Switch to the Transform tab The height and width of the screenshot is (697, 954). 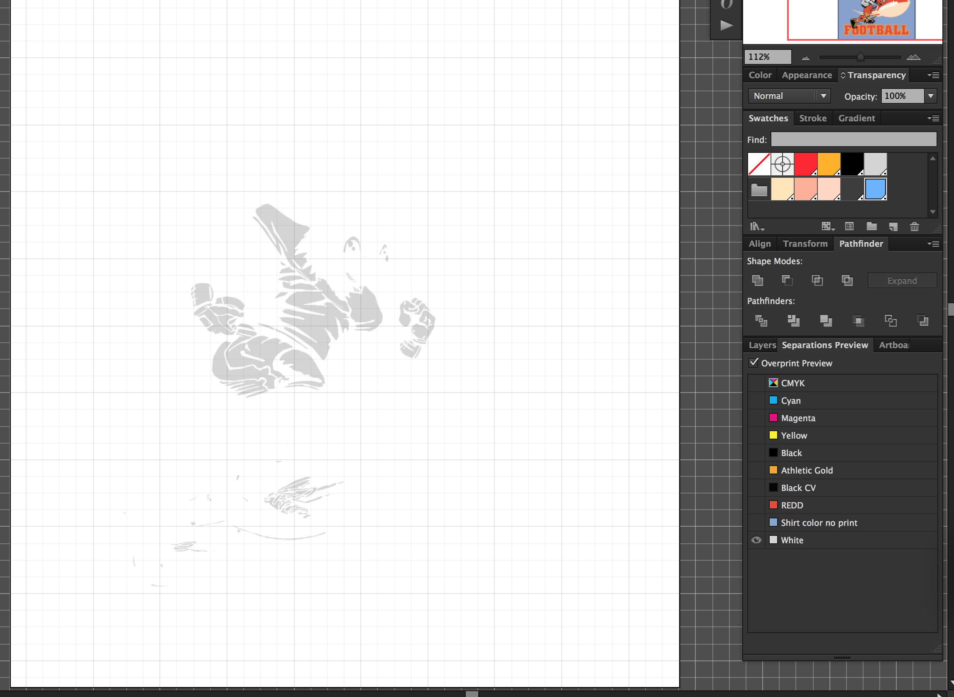[805, 244]
